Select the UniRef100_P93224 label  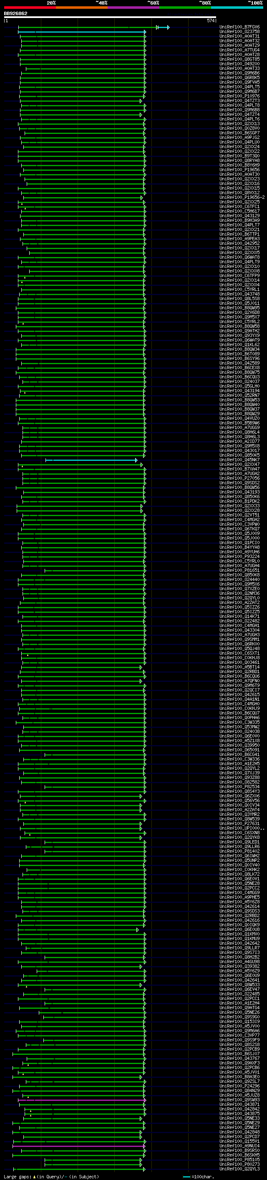coord(239,557)
